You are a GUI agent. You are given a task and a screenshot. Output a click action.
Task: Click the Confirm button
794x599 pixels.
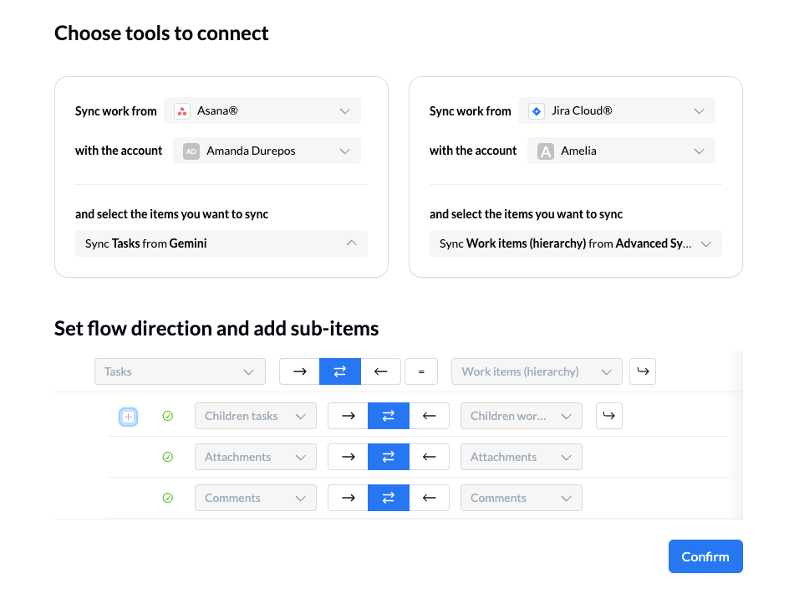pyautogui.click(x=705, y=556)
